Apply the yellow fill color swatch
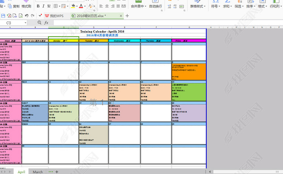 (x=73, y=6)
